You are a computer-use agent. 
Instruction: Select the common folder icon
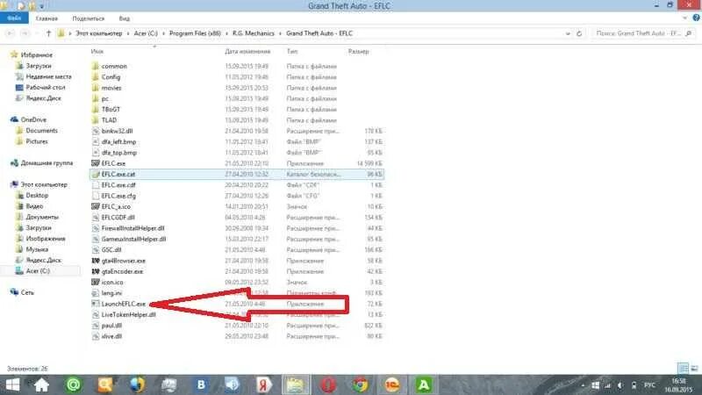[96, 66]
